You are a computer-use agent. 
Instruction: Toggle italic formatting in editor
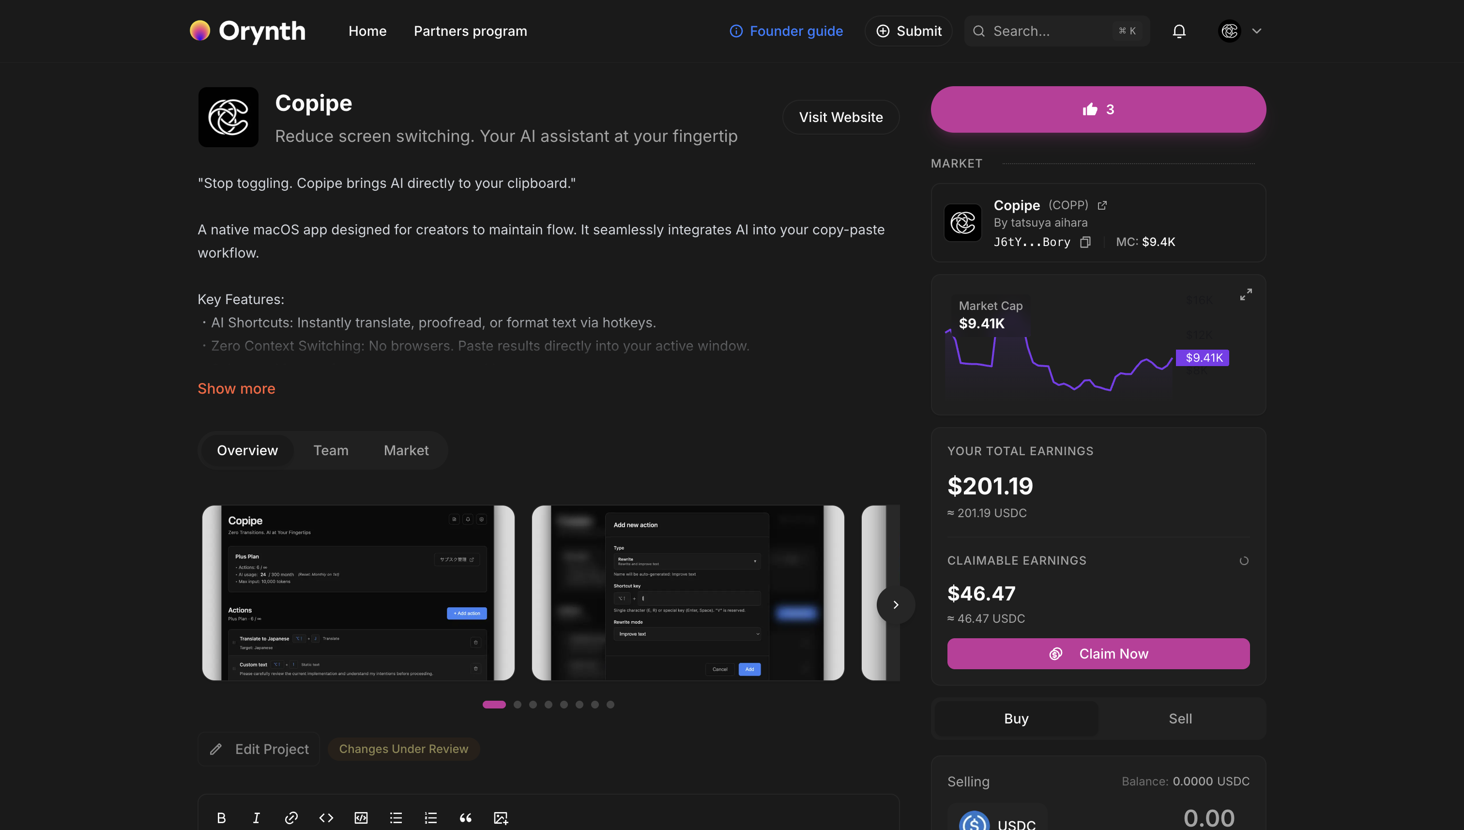[x=257, y=818]
